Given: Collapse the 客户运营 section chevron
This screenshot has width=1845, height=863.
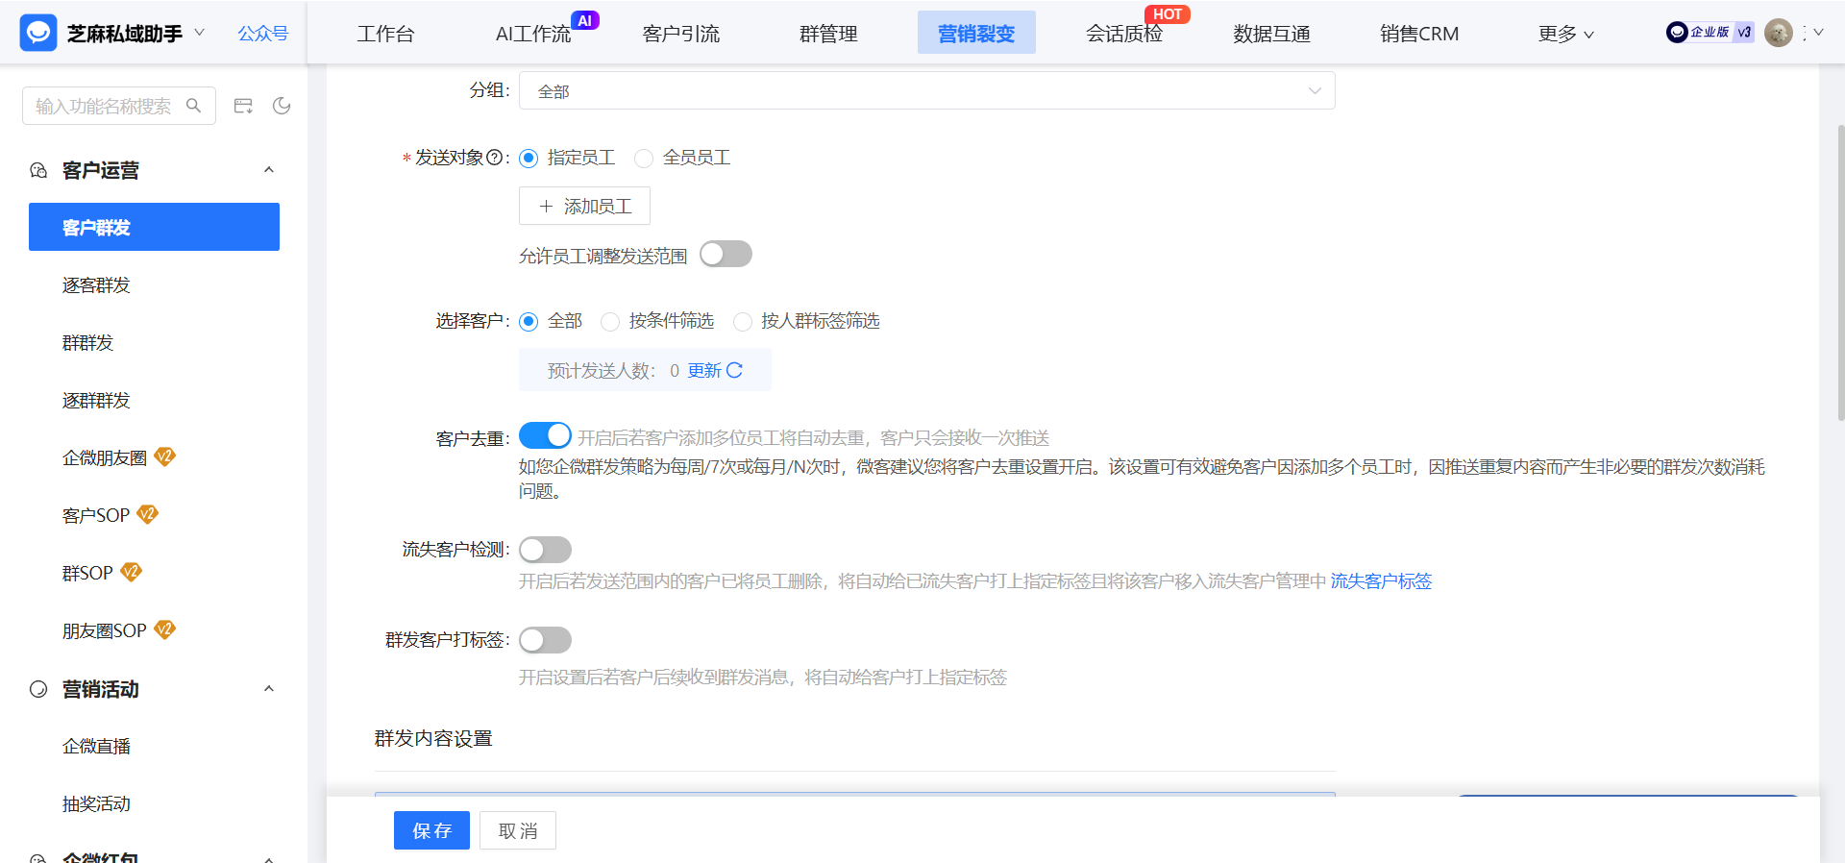Looking at the screenshot, I should 269,170.
